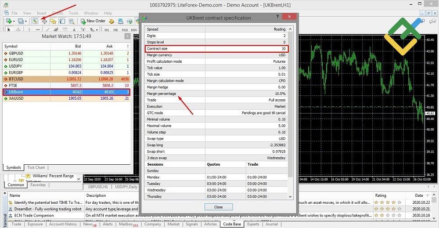Toggle the Terminal panel toolbar icon
439x228 pixels.
click(x=62, y=21)
